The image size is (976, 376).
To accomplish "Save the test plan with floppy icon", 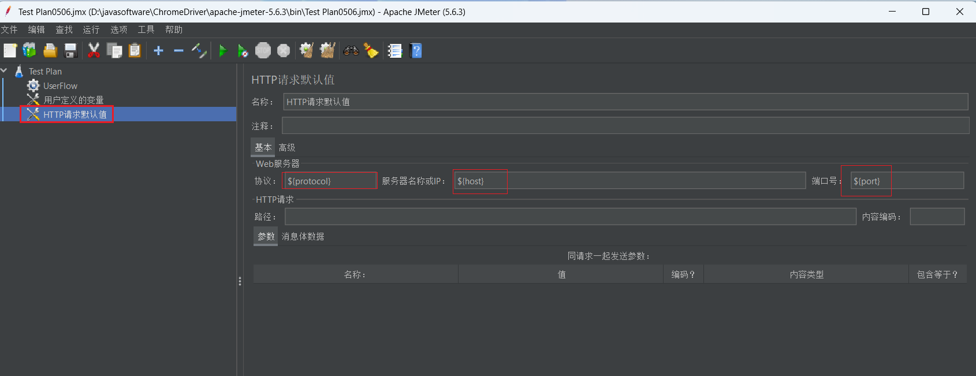I will (x=70, y=51).
